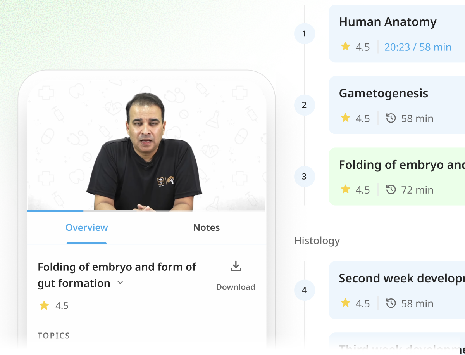465x355 pixels.
Task: Select step number 1 in timeline
Action: coord(304,34)
